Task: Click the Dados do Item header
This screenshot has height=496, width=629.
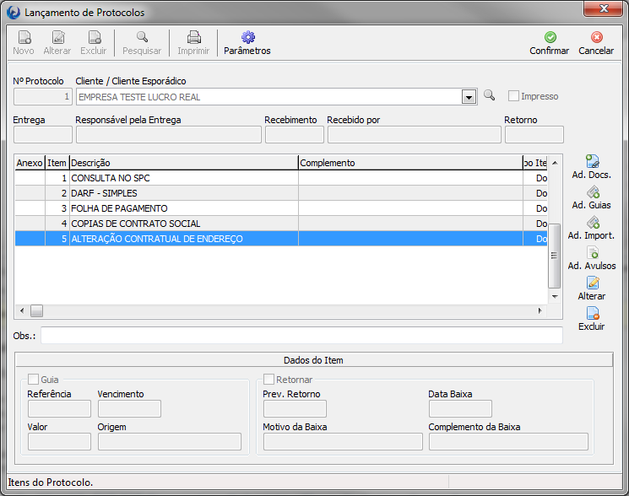Action: [x=314, y=360]
